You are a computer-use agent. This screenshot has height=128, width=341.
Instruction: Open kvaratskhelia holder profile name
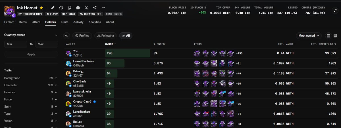coord(83,92)
